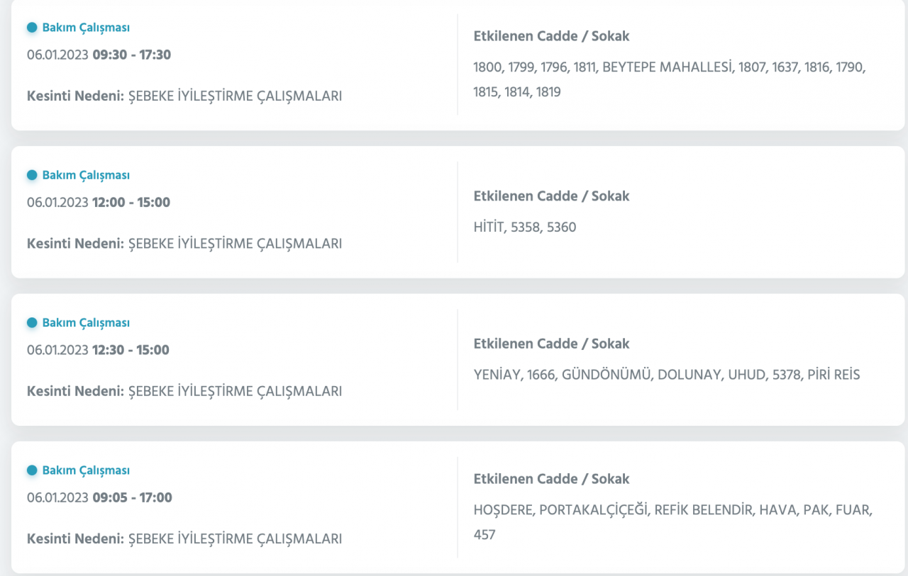Image resolution: width=908 pixels, height=576 pixels.
Task: Click the 06.01.2023 09:05 - 17:00 time text
Action: coord(99,497)
